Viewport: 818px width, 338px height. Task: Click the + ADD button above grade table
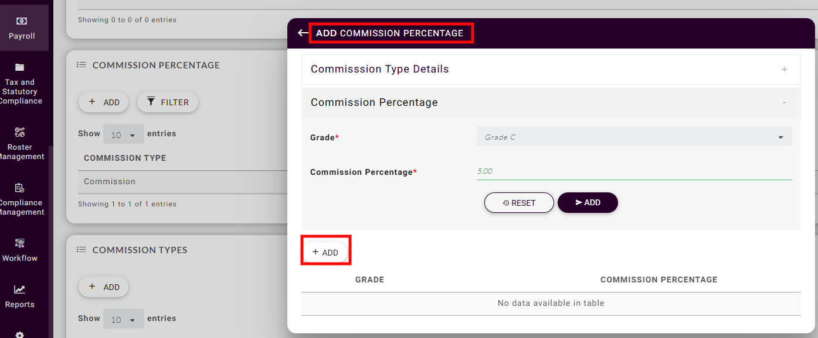325,253
